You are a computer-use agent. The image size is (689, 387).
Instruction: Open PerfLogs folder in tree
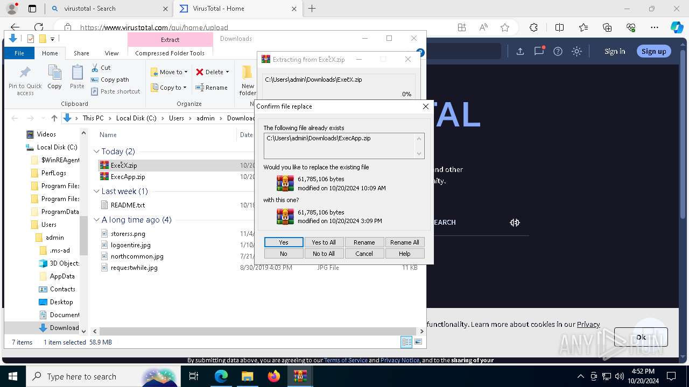(x=54, y=173)
